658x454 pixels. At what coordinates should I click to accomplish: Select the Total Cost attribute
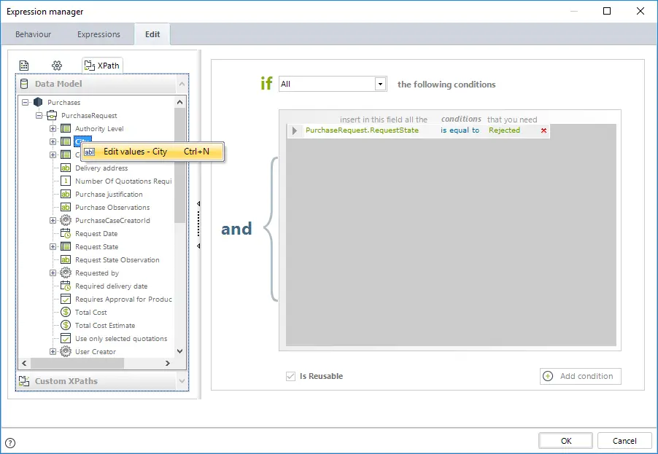(x=91, y=313)
